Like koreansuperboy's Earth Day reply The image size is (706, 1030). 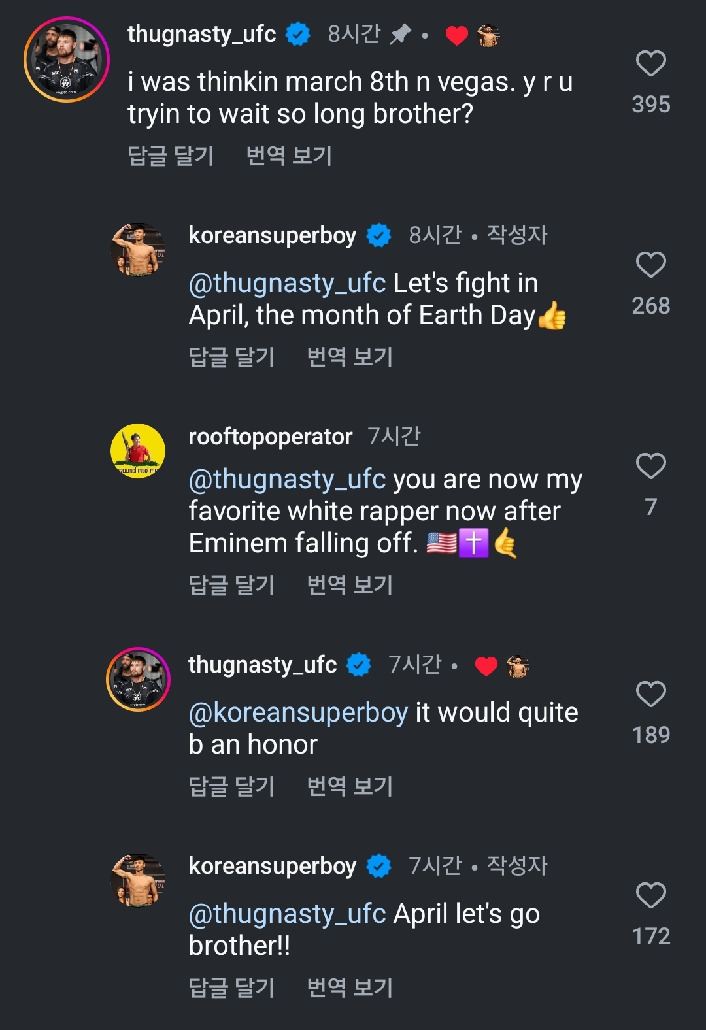coord(650,265)
